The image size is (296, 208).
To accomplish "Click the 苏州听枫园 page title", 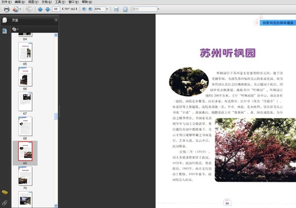I will [x=227, y=53].
